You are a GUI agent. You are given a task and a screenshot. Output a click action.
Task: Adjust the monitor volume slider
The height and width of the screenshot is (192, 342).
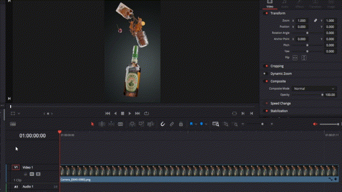330,124
